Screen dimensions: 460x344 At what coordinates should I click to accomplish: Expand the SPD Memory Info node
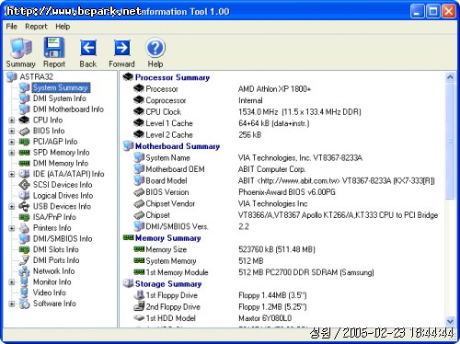[x=12, y=153]
